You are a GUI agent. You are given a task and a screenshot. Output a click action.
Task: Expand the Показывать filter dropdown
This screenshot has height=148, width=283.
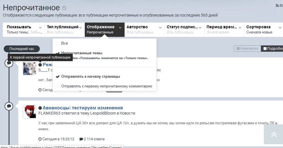(24, 29)
